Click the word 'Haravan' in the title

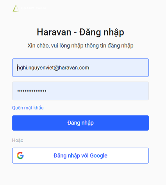[54, 32]
